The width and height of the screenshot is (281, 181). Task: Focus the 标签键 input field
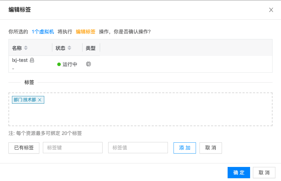pos(73,148)
